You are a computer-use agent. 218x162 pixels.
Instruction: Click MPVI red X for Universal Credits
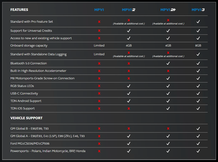(99, 31)
